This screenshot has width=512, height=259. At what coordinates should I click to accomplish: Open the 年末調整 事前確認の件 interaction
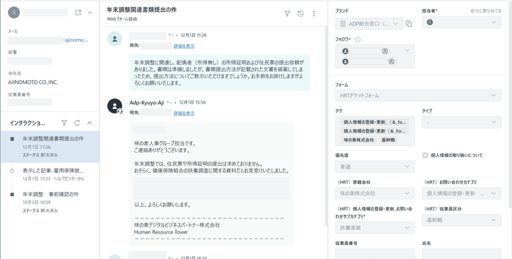click(51, 202)
